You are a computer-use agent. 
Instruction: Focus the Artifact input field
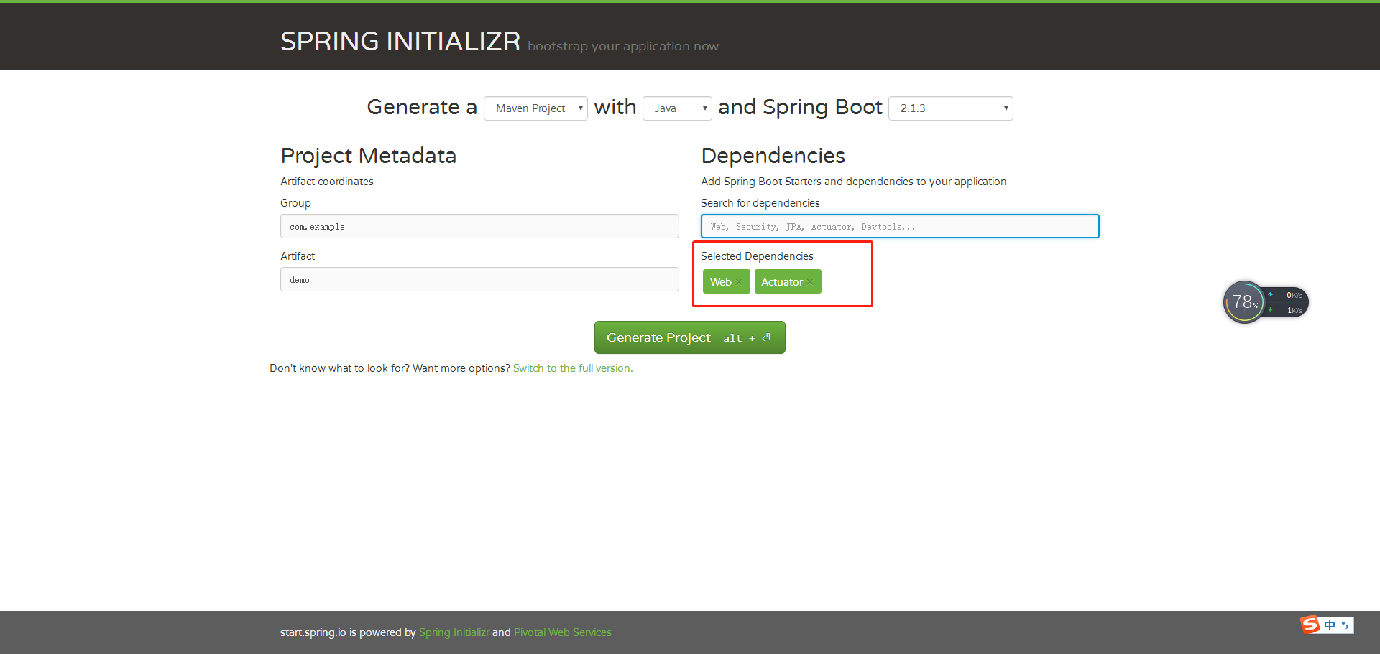pyautogui.click(x=479, y=279)
